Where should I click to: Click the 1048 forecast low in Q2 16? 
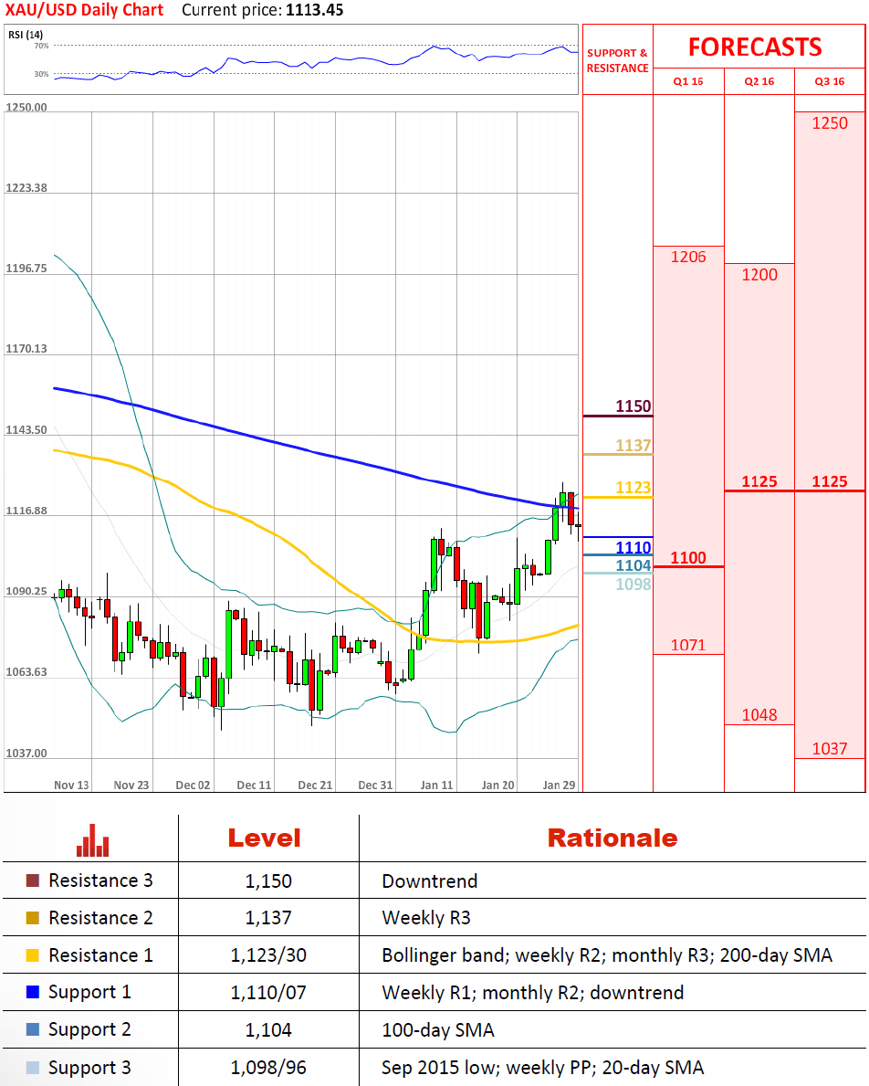click(759, 715)
